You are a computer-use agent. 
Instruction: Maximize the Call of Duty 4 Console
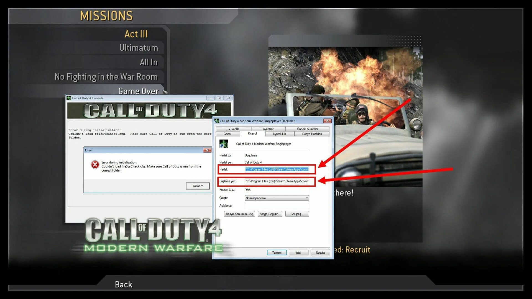219,98
